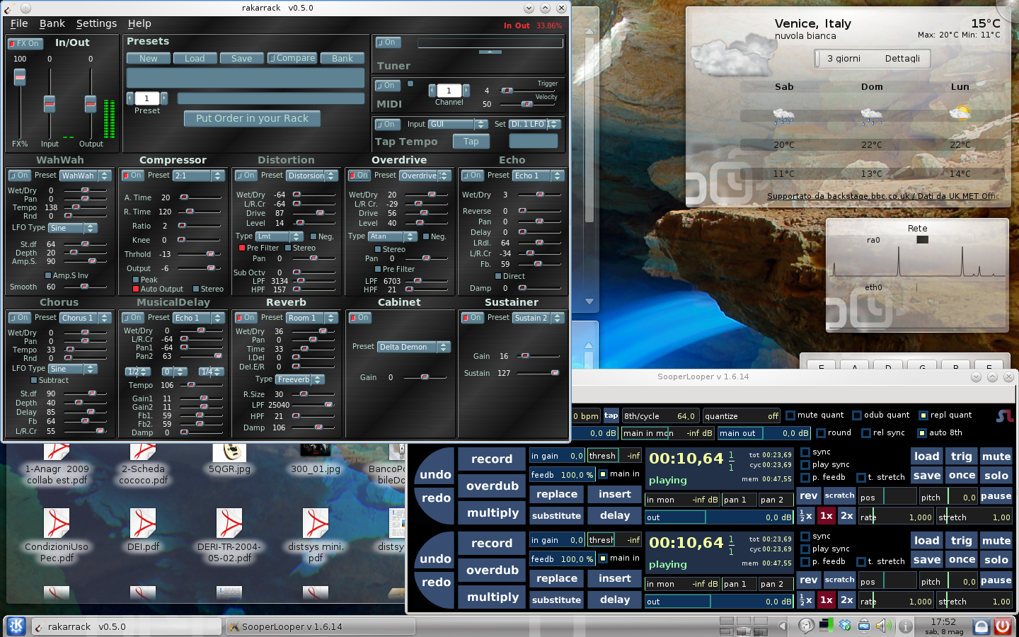Image resolution: width=1019 pixels, height=637 pixels.
Task: Open the Bank menu
Action: click(x=52, y=23)
